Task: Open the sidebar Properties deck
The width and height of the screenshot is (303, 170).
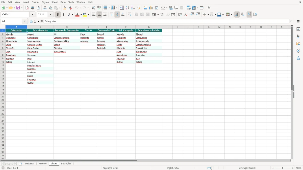Action: 298,29
